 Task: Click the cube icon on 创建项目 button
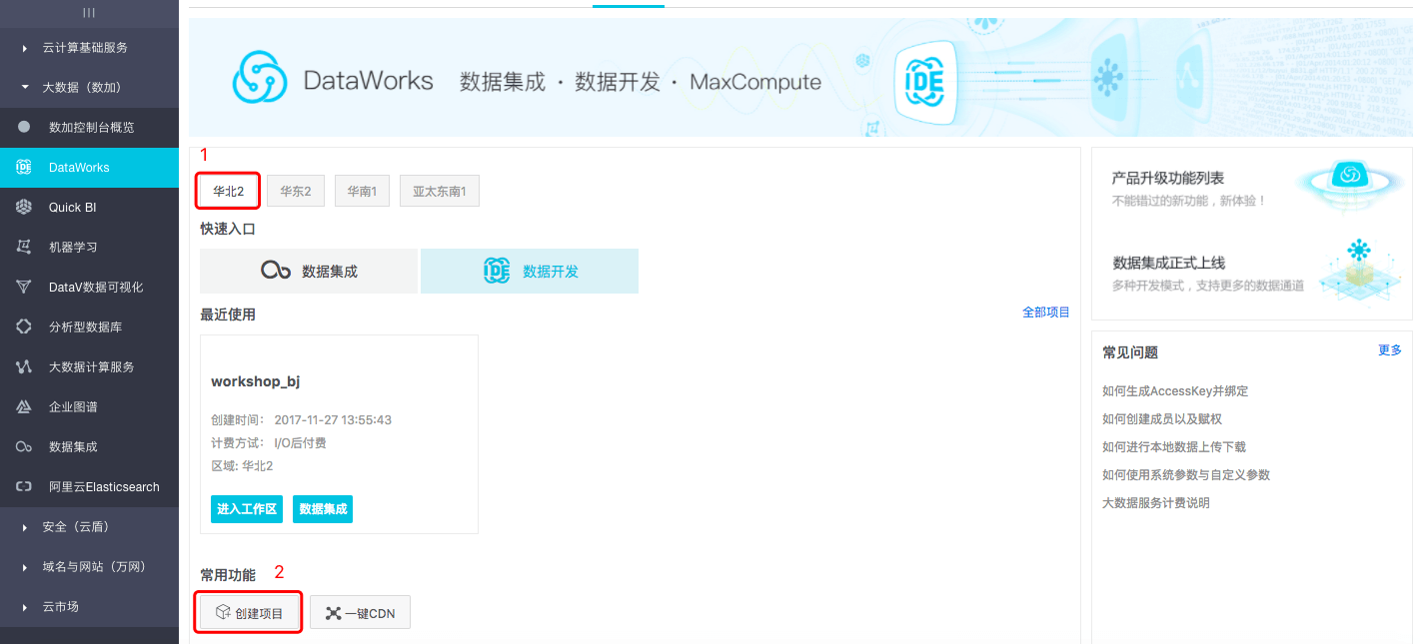point(222,613)
